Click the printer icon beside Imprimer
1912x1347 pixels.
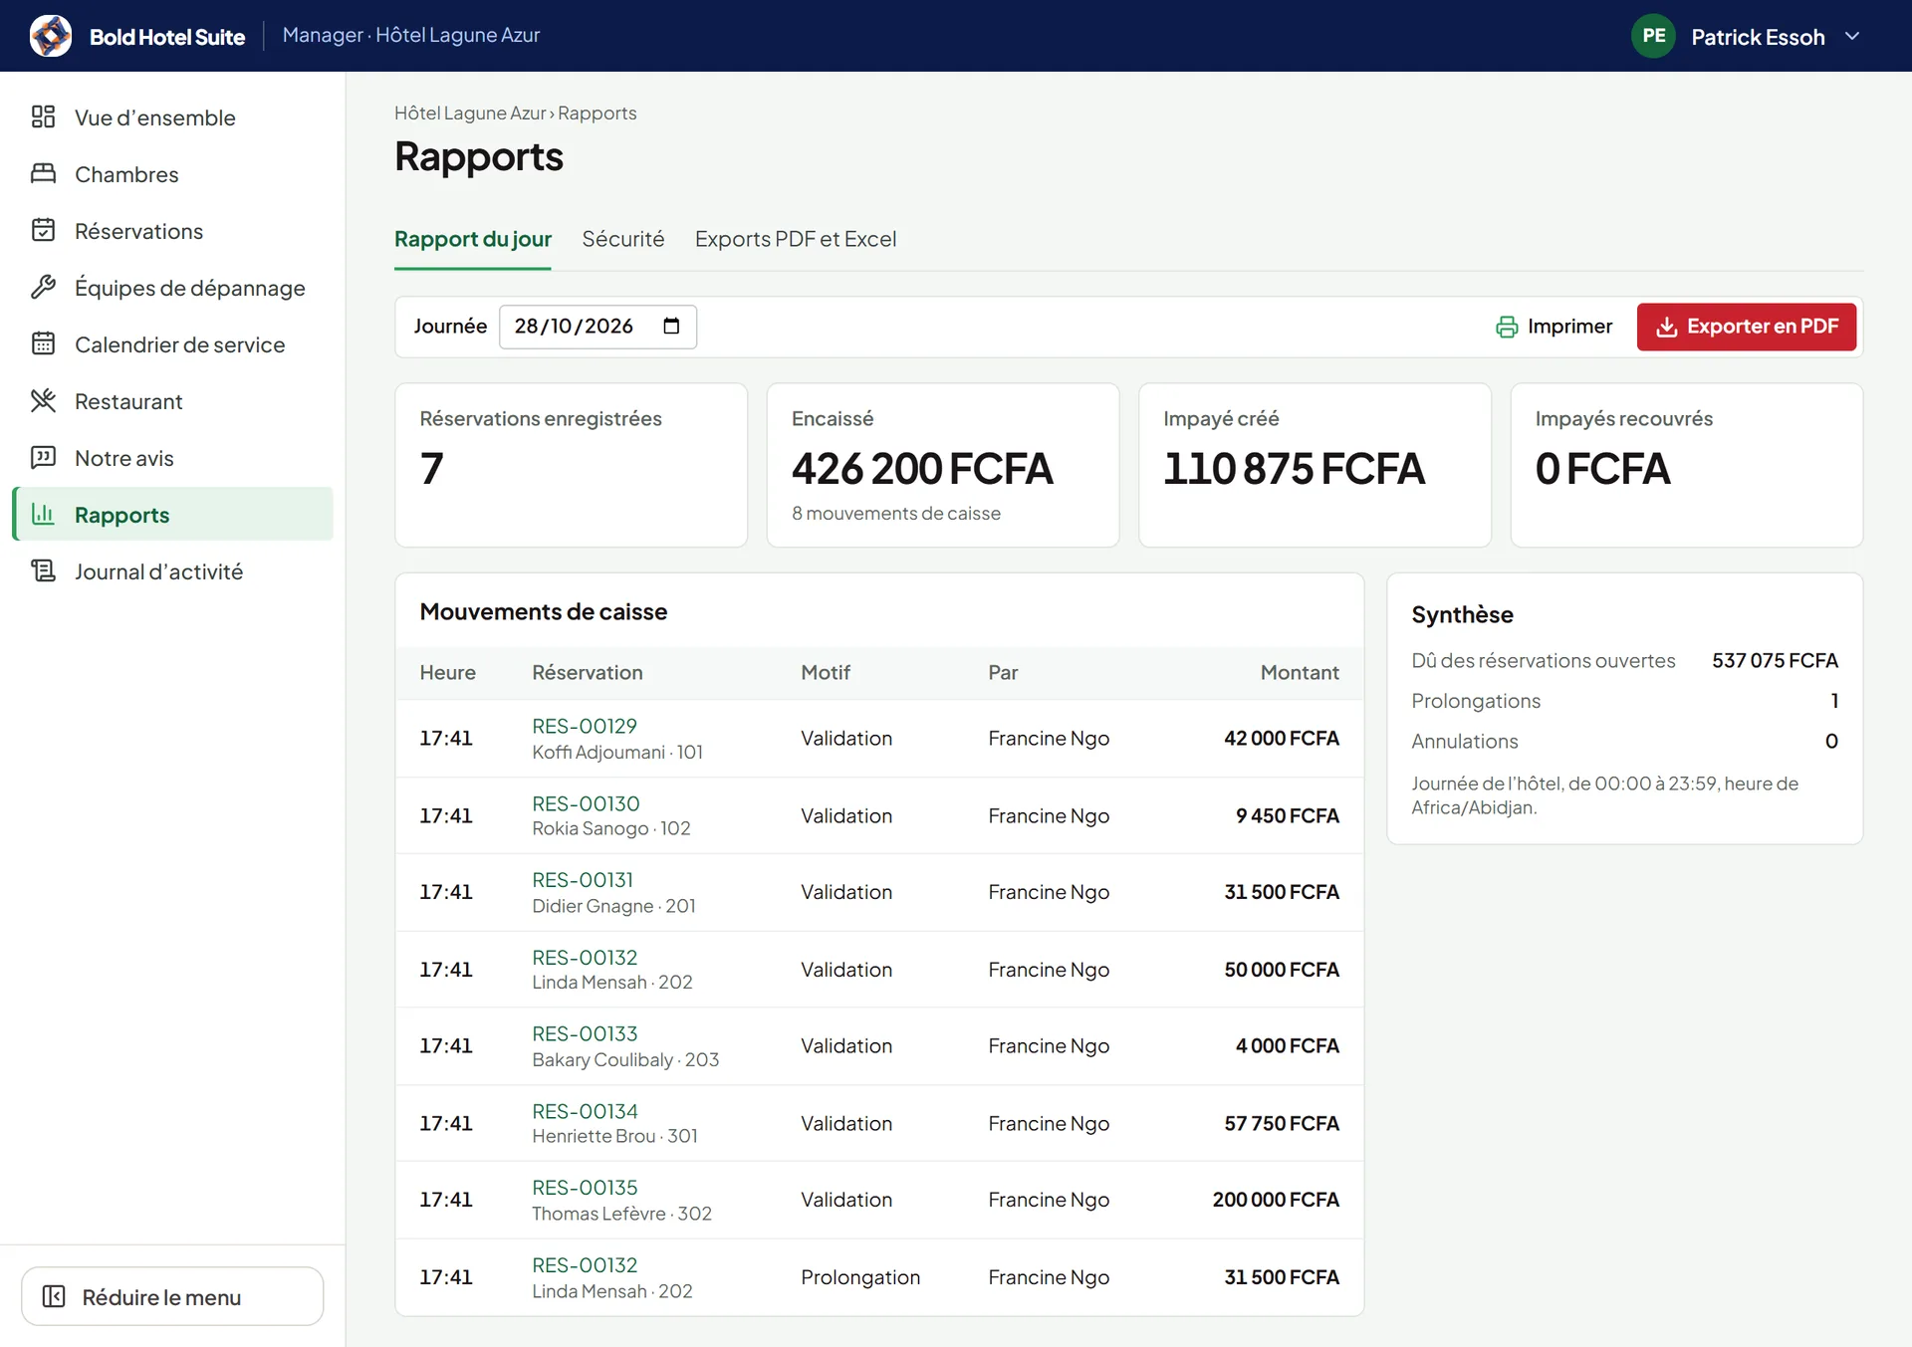(x=1507, y=327)
